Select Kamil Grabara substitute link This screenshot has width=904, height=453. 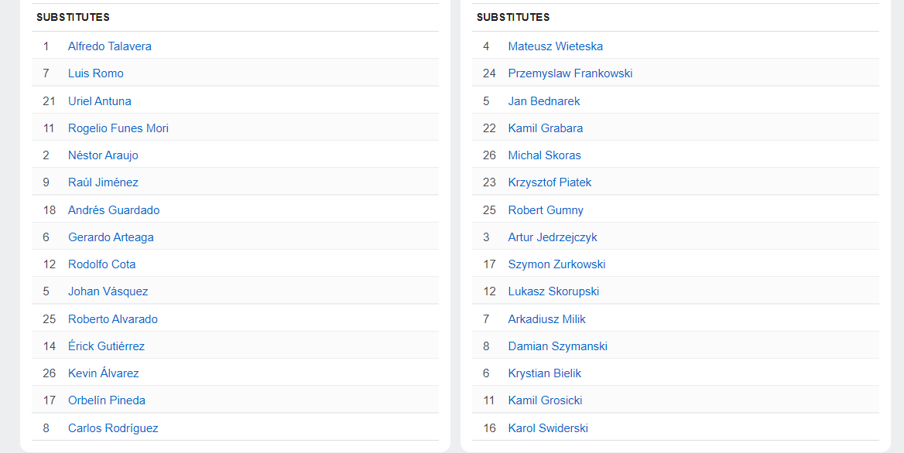[546, 128]
